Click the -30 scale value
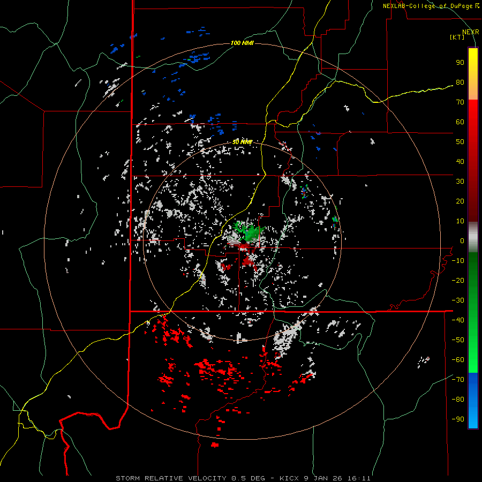The image size is (482, 482). 458,300
